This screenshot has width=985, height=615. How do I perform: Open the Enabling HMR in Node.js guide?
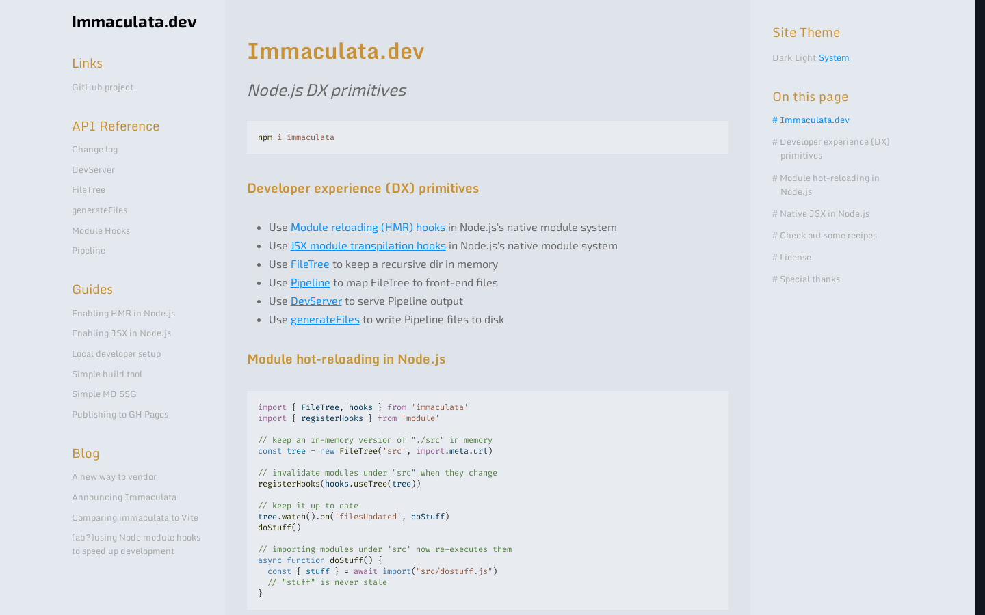(123, 314)
